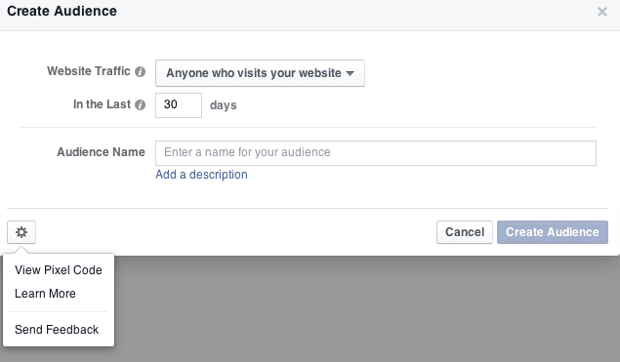Click the Website Traffic label

(x=89, y=71)
